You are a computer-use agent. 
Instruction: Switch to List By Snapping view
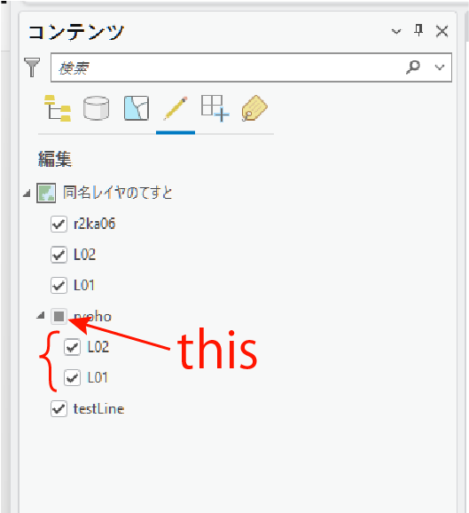(x=215, y=108)
